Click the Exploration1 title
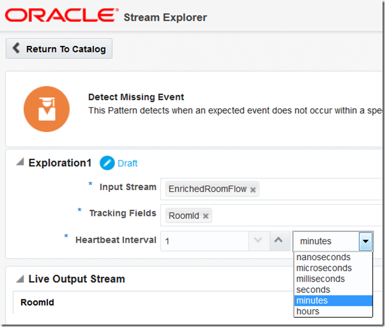 (60, 163)
